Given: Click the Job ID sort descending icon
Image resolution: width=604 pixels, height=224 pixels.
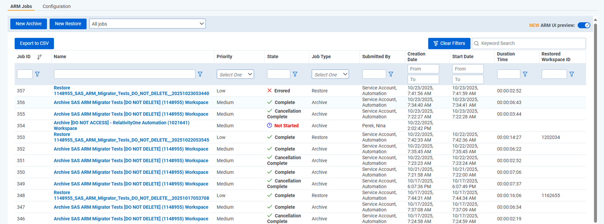Looking at the screenshot, I should pos(40,57).
